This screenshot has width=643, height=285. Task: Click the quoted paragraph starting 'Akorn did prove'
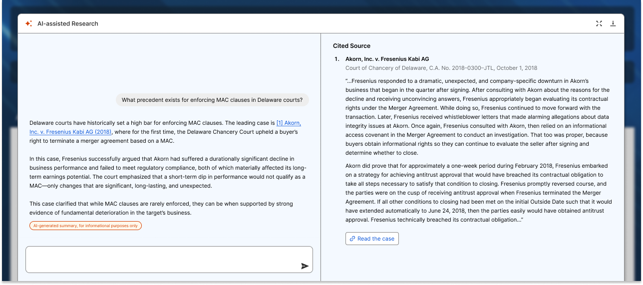(x=478, y=193)
